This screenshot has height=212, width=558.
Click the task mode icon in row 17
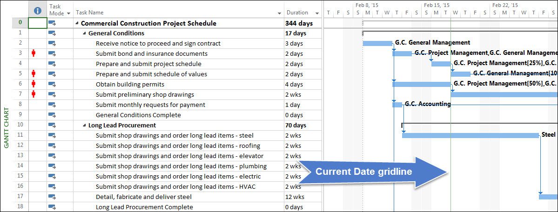pyautogui.click(x=52, y=197)
